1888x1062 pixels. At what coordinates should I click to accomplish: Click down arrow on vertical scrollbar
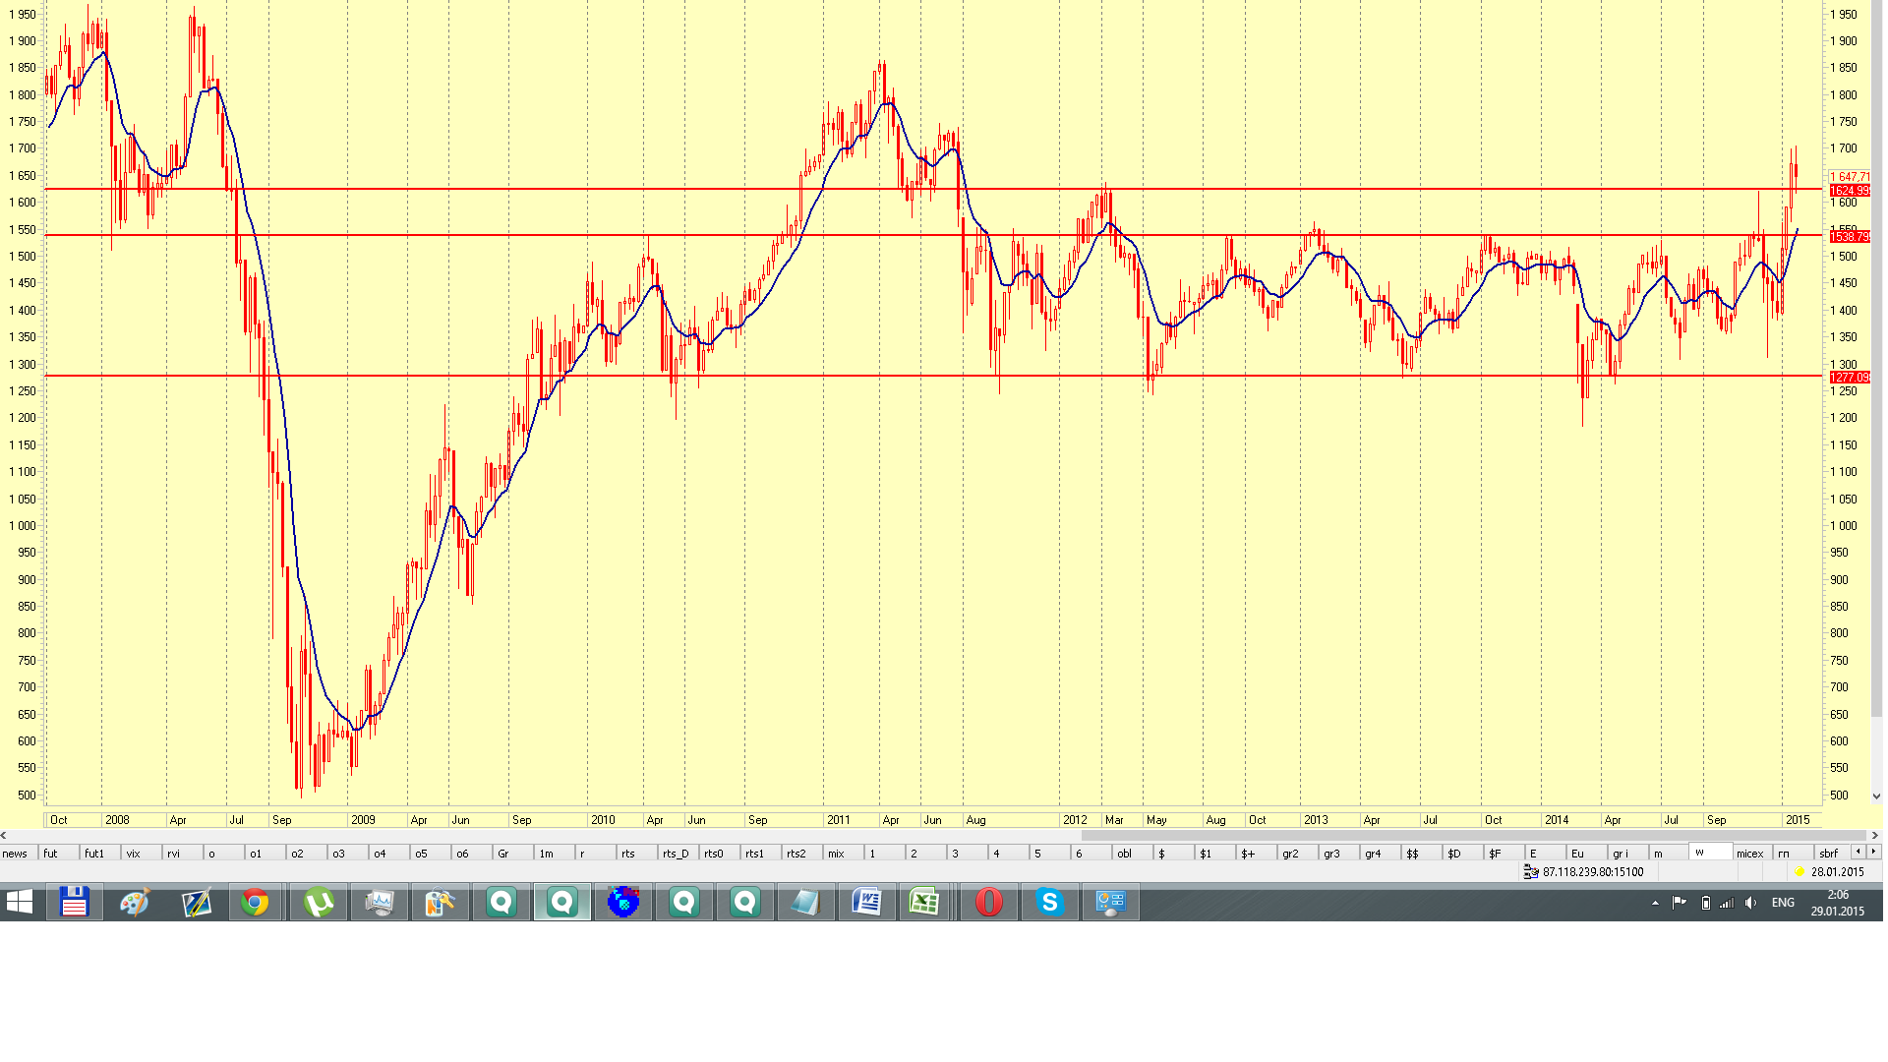pyautogui.click(x=1875, y=796)
